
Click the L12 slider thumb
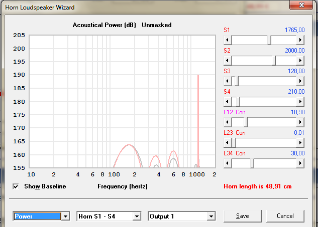coord(246,122)
